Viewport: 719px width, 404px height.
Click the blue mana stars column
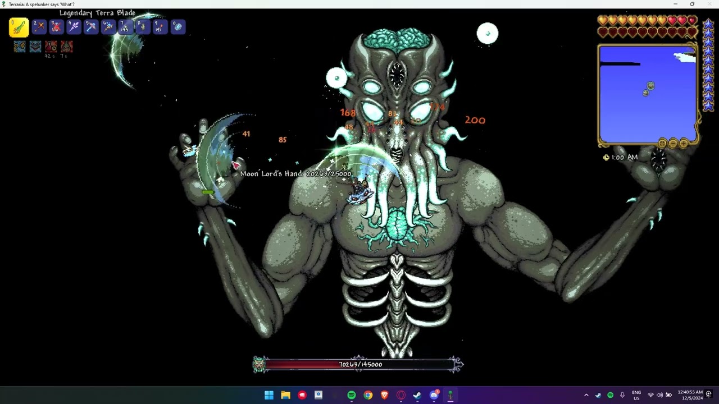[x=708, y=65]
